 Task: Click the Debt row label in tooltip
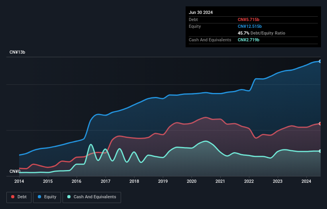point(193,19)
